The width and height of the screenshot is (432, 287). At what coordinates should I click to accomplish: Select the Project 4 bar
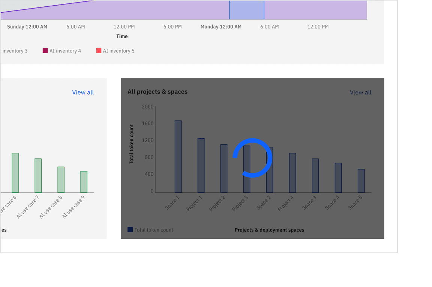292,173
